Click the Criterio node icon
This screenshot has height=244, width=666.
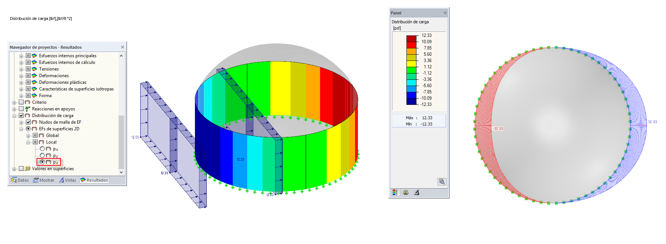tap(27, 102)
